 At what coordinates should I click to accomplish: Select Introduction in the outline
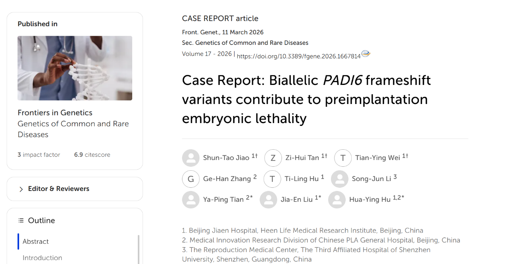coord(42,258)
